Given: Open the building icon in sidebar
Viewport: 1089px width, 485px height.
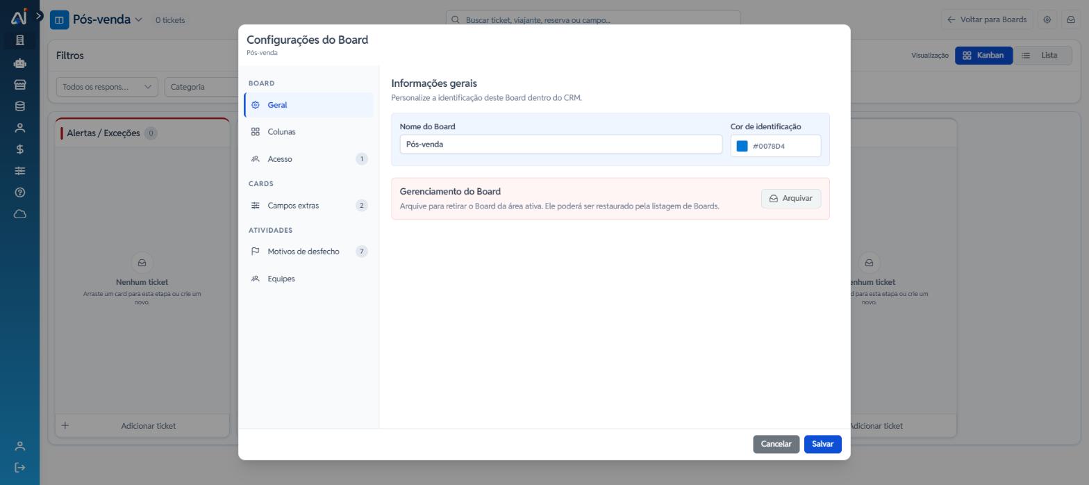Looking at the screenshot, I should point(19,40).
